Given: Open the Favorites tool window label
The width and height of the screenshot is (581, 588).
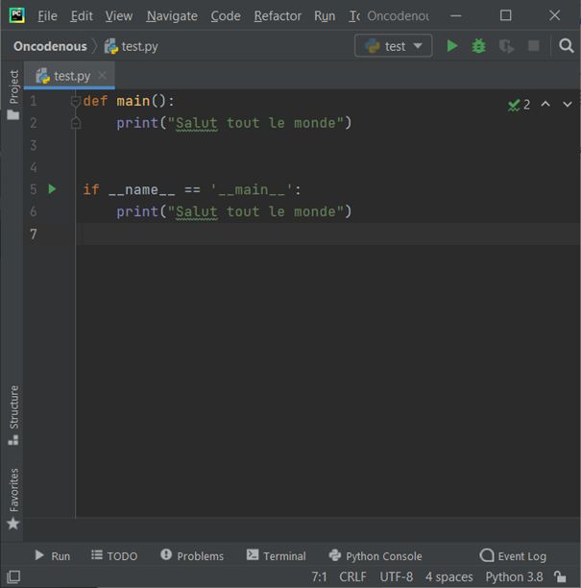Looking at the screenshot, I should click(x=13, y=490).
